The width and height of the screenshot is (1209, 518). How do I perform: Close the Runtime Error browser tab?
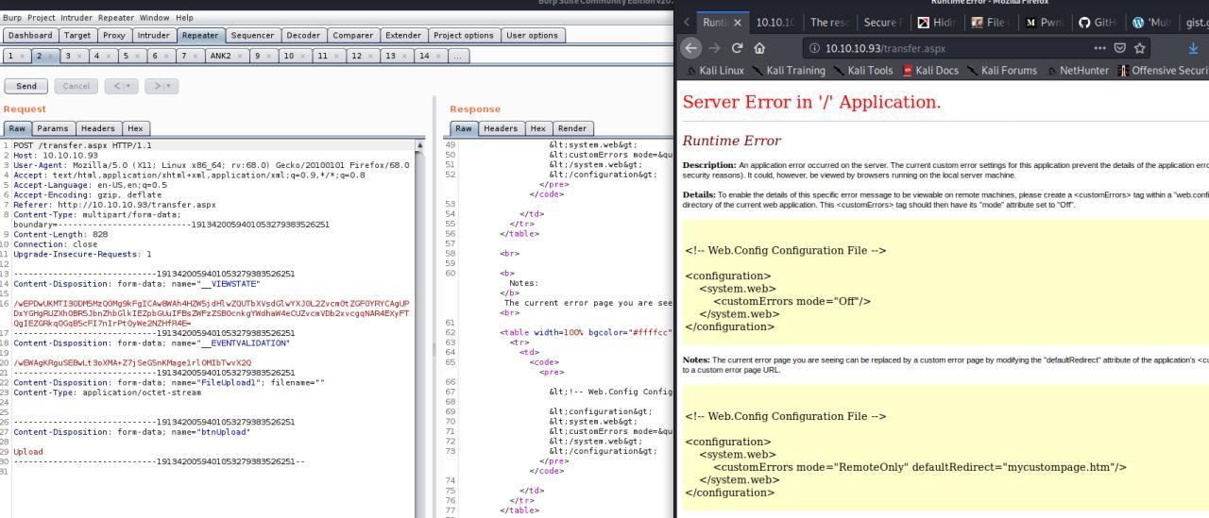737,22
